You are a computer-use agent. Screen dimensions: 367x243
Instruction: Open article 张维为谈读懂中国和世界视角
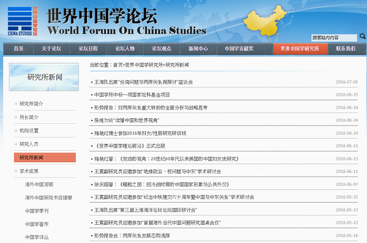pos(127,120)
